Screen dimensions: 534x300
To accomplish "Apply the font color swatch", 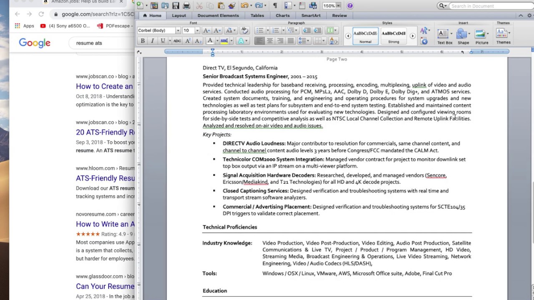I will click(x=210, y=41).
